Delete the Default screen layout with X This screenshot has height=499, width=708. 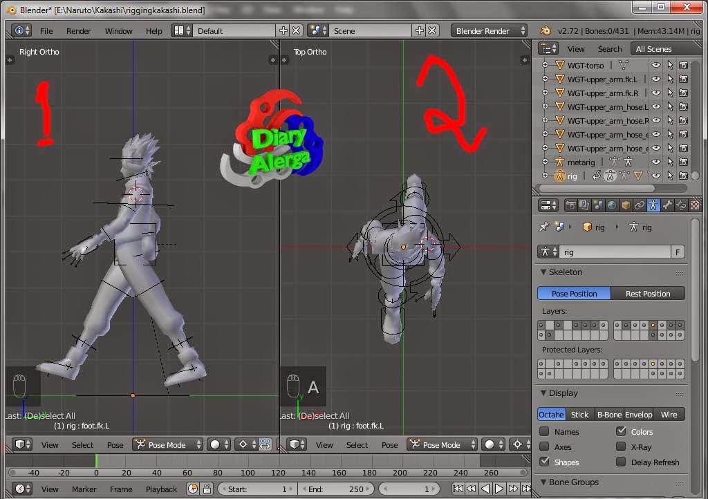pos(296,30)
